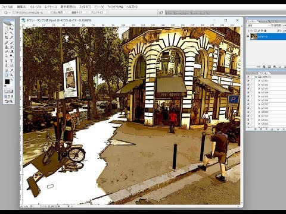The image size is (286, 214).
Task: Open the イメージ (Image) menu
Action: click(35, 7)
